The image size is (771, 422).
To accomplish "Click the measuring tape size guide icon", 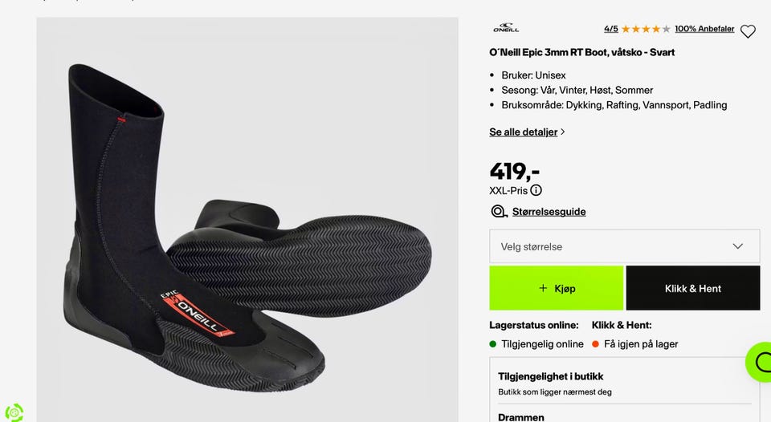I will point(499,212).
